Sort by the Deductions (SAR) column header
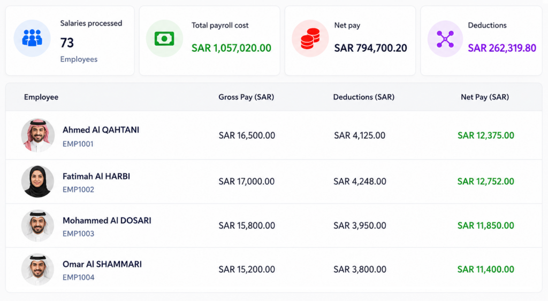Viewport: 548px width, 301px height. point(364,97)
